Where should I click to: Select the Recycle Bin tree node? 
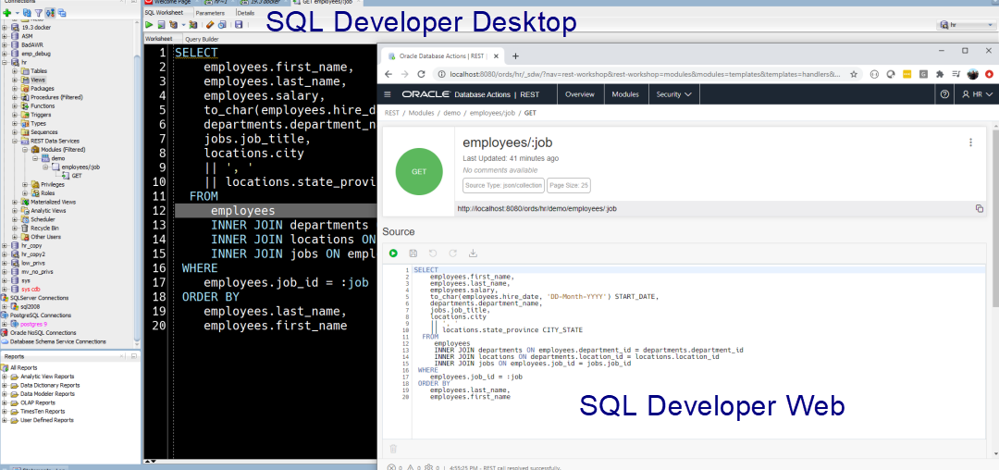point(44,228)
